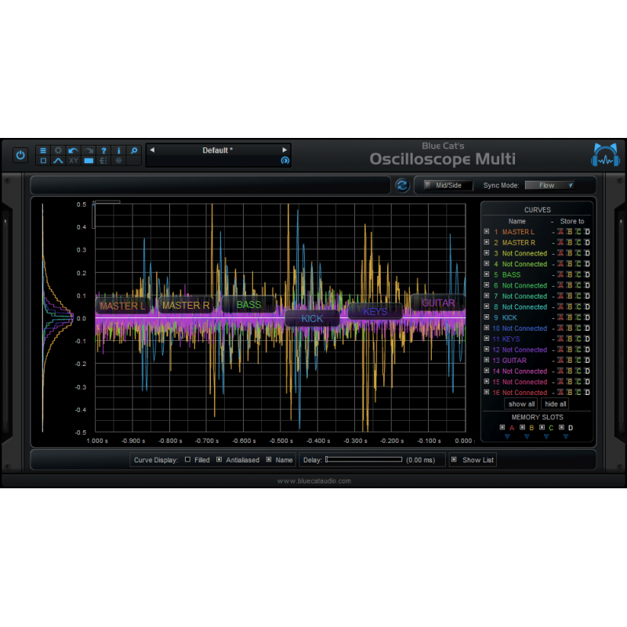Toggle visibility of the MASTER L curve

click(486, 232)
